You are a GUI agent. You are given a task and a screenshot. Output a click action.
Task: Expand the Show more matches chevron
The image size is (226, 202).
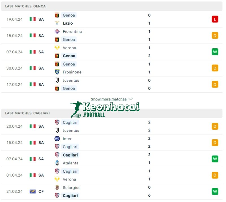tap(131, 99)
